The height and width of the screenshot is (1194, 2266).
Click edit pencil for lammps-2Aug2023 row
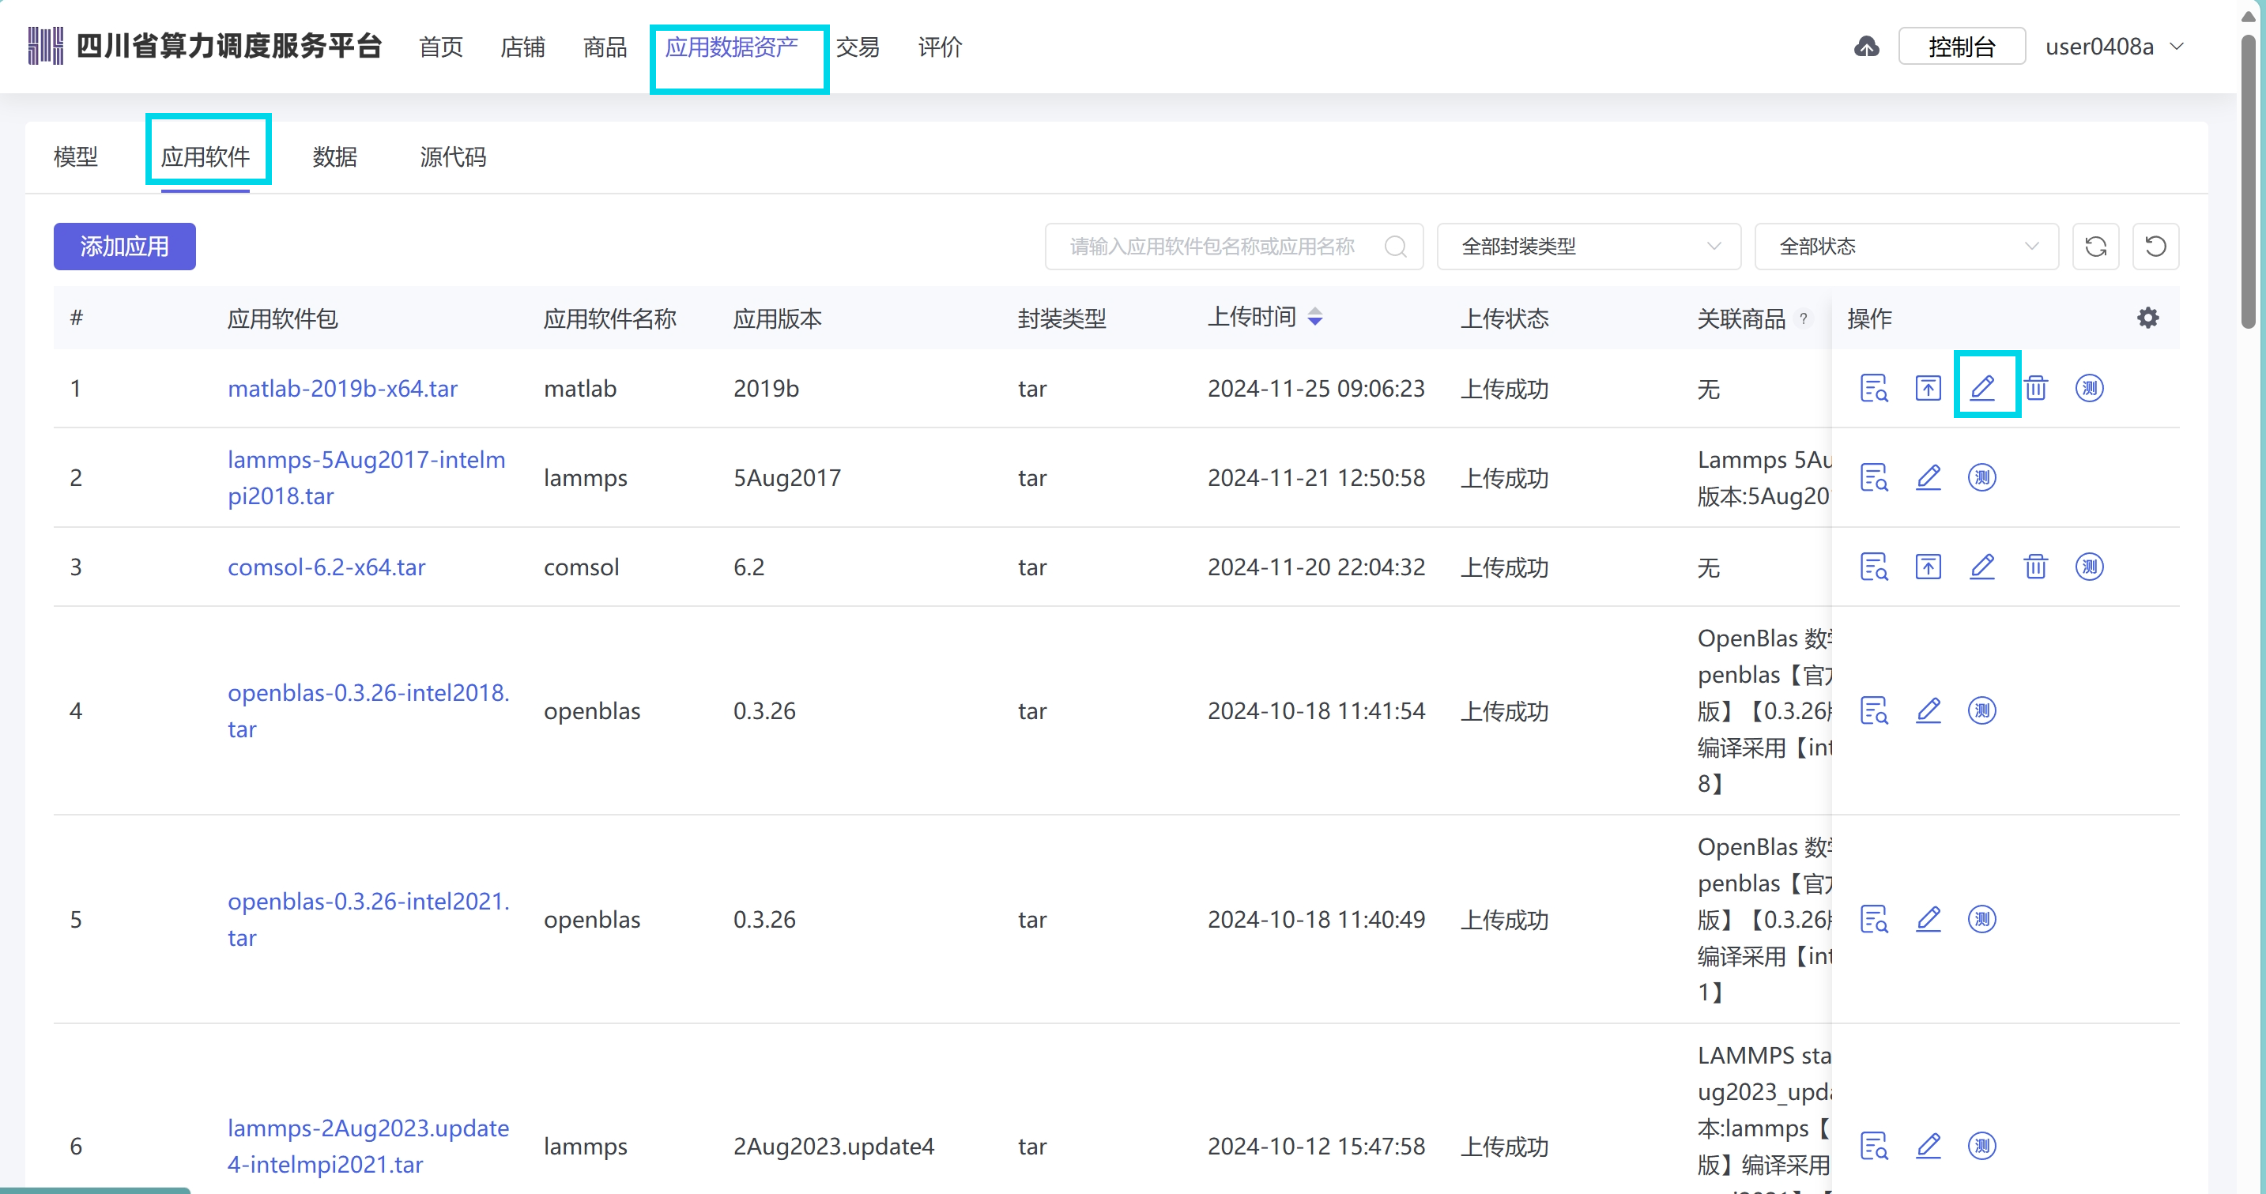[x=1929, y=1146]
